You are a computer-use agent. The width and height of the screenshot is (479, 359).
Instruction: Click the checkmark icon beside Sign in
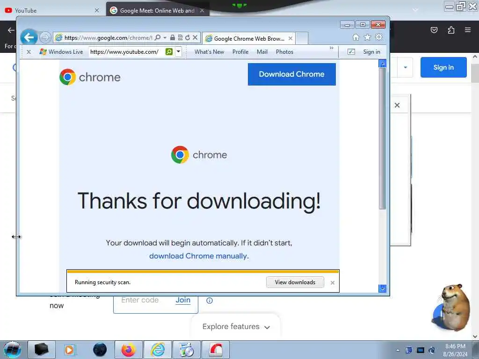pyautogui.click(x=351, y=52)
